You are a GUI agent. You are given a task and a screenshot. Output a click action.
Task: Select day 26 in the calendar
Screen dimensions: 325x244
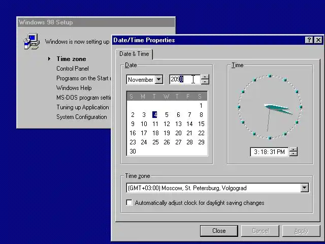[x=167, y=142]
